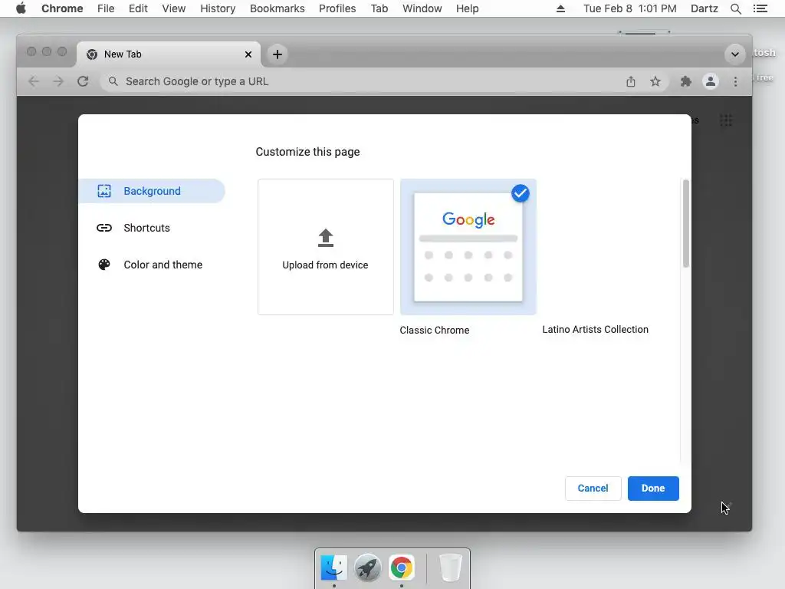Open the Chrome menu in menu bar
The image size is (785, 589).
(62, 8)
